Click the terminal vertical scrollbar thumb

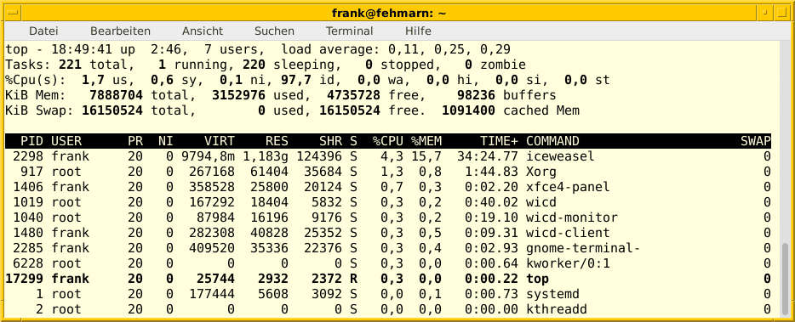pos(786,279)
